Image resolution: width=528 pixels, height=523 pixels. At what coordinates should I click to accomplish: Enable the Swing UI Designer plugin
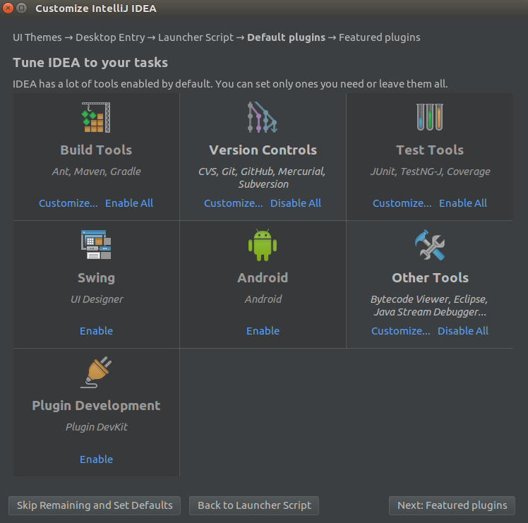point(96,331)
